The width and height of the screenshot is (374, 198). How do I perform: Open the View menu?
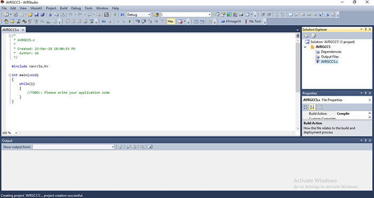[23, 8]
